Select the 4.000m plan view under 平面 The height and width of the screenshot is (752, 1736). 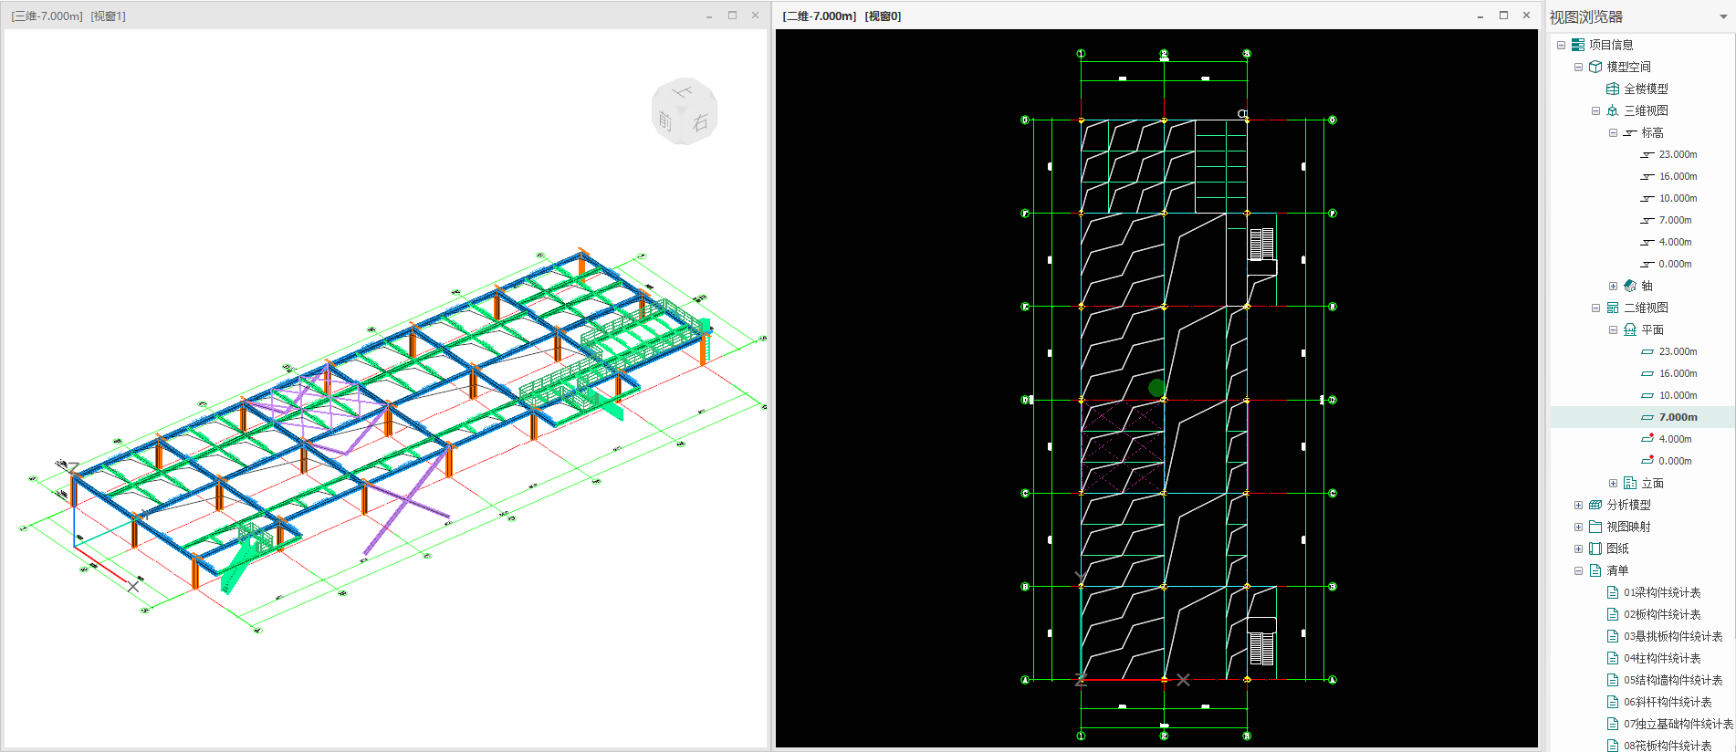coord(1675,439)
